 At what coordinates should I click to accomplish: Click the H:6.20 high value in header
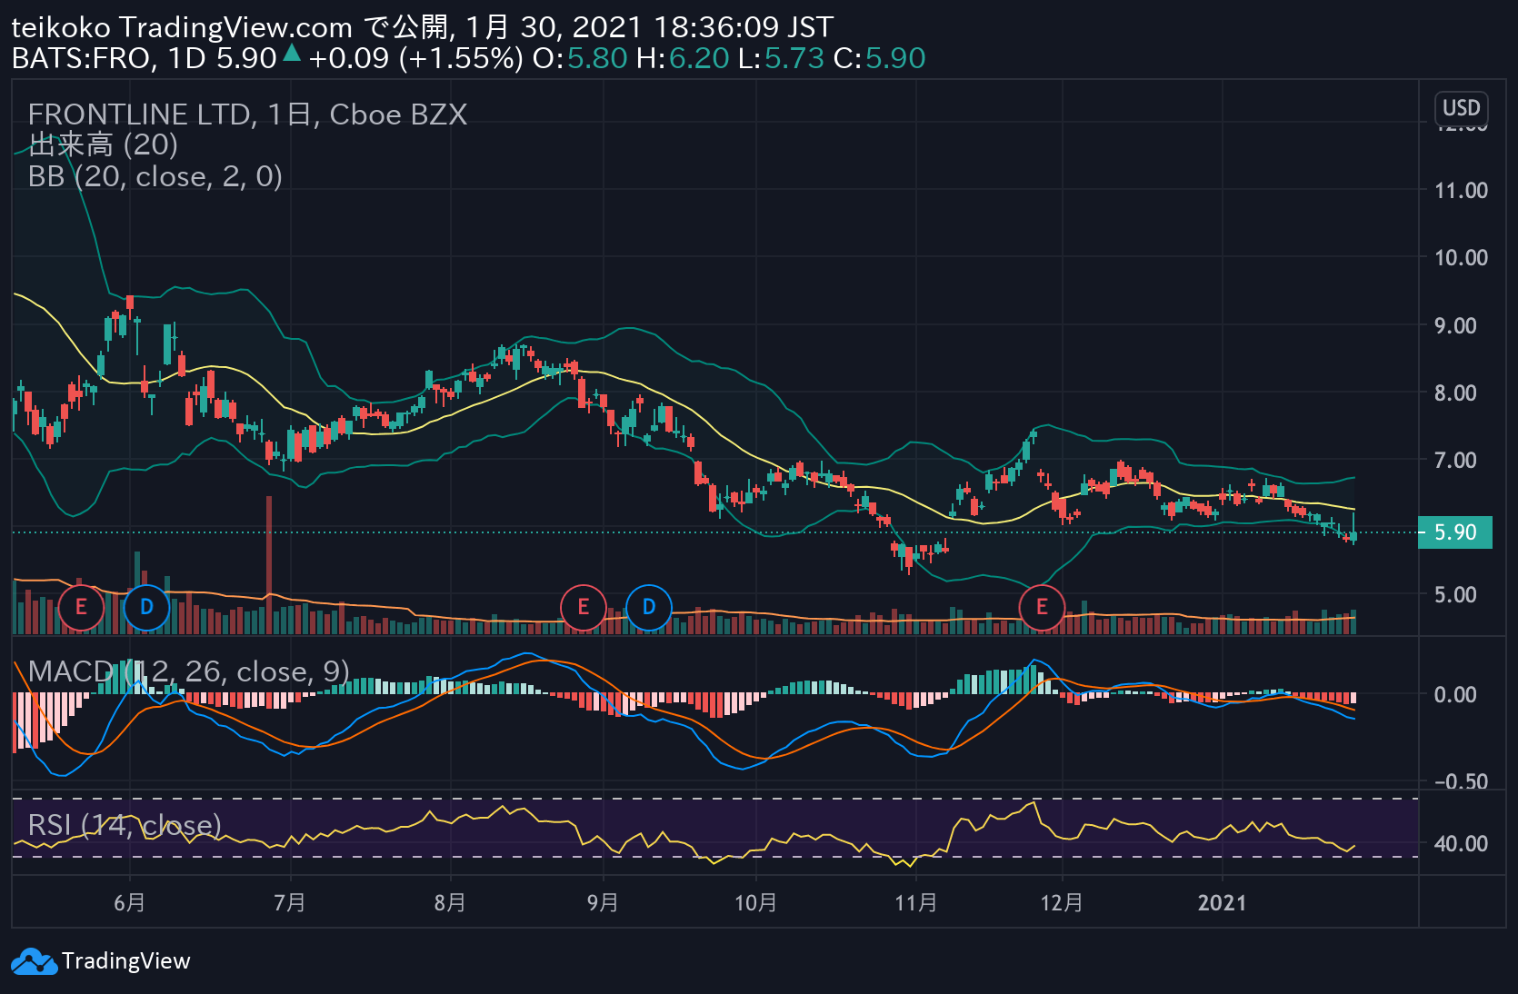[x=683, y=58]
